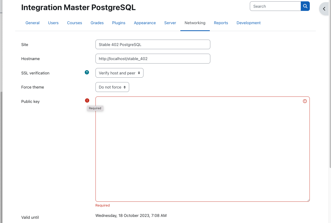Go to the Grades tab

(97, 23)
